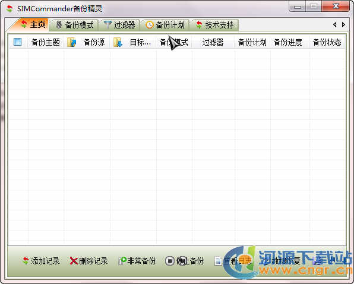
Task: Open the log via 查看日志 document icon
Action: (x=218, y=261)
